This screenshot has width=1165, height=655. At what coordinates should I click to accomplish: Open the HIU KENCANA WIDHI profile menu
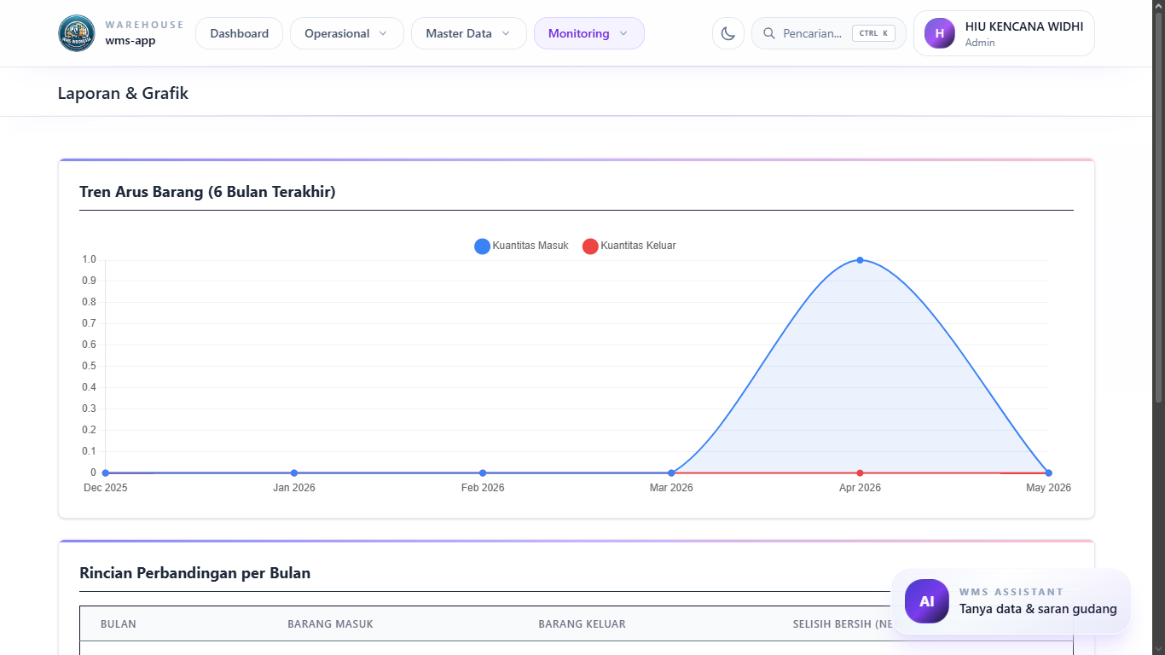pyautogui.click(x=1004, y=33)
